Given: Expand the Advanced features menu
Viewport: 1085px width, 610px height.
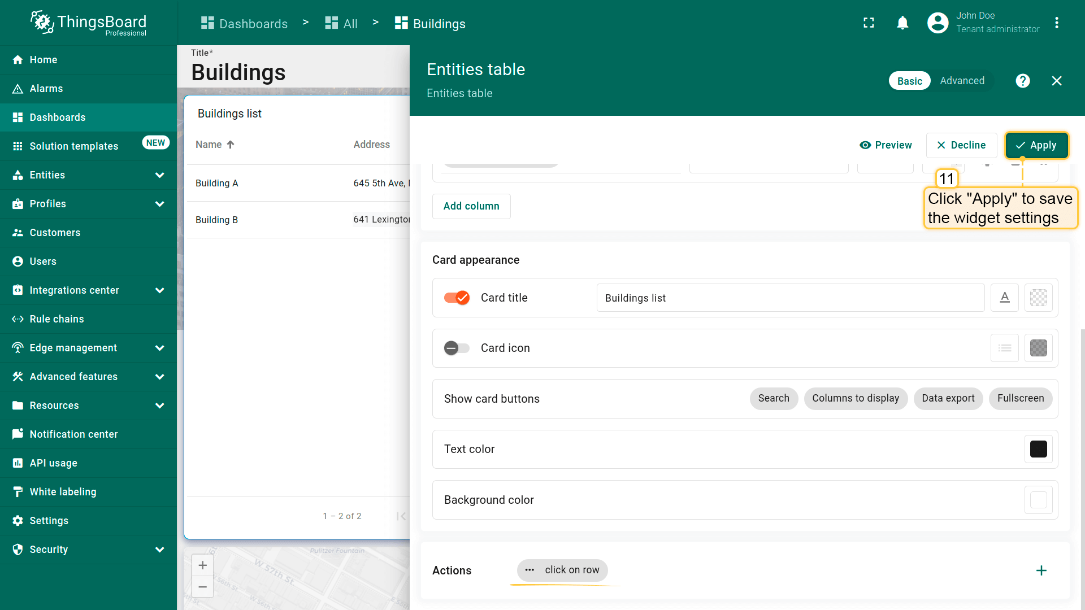Looking at the screenshot, I should [159, 377].
